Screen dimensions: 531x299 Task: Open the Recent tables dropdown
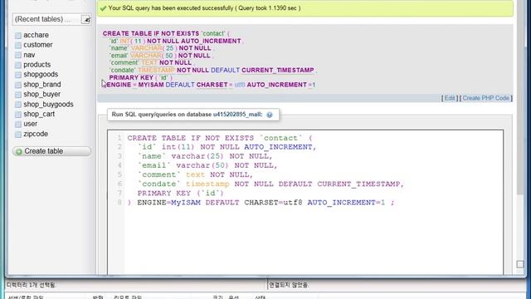pos(51,19)
